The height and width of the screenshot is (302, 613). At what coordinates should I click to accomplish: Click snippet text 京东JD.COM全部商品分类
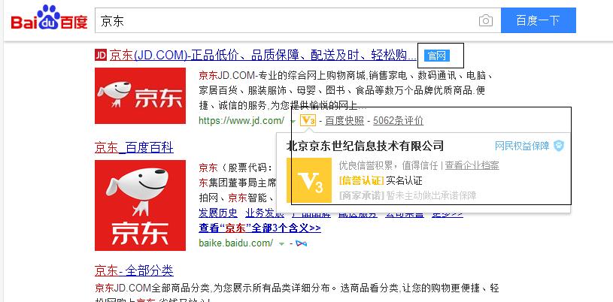153,288
